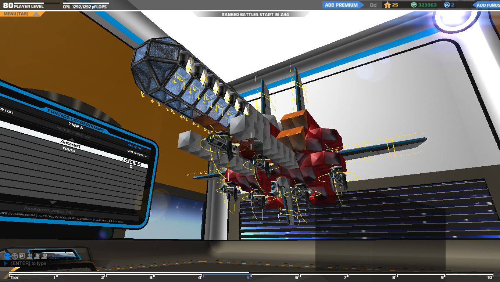Click the center crosshair reticle
Screen dimensions: 500x282
[x=252, y=142]
